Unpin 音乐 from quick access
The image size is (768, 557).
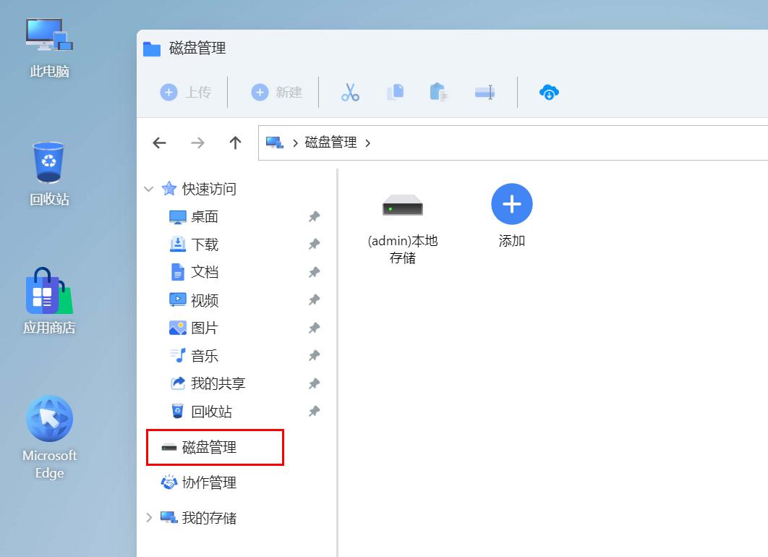coord(314,355)
